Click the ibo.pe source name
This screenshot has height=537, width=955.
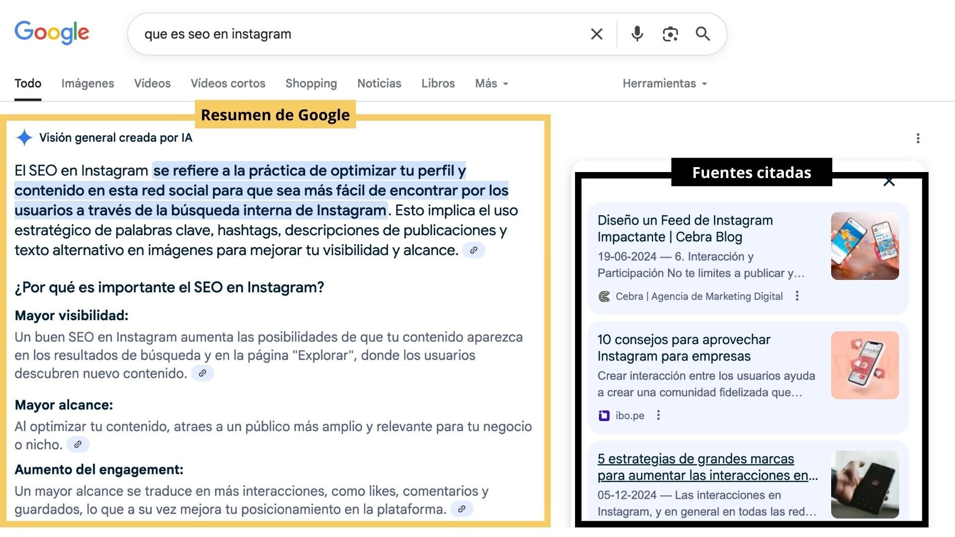630,416
